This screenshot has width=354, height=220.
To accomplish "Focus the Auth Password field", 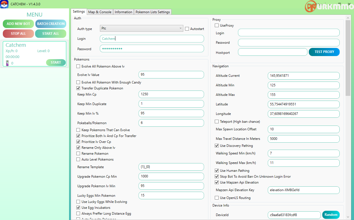I will pos(152,48).
